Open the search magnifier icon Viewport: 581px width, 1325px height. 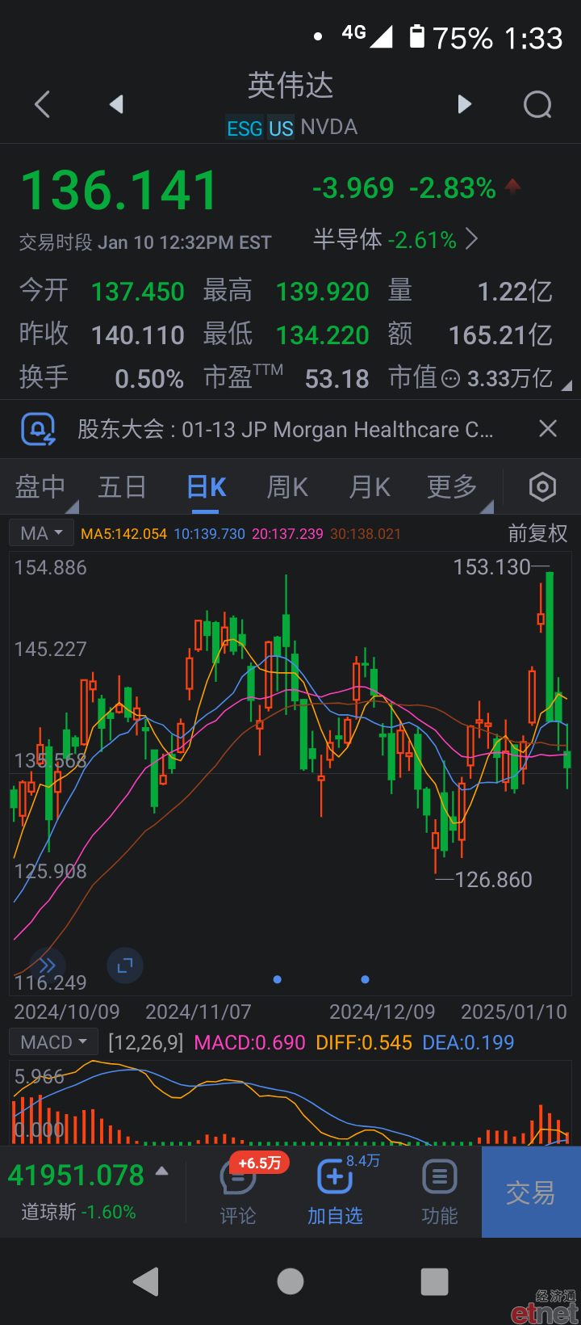point(537,104)
